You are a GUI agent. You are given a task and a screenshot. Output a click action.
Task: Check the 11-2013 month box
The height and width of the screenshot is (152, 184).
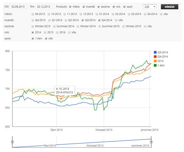pos(65,14)
